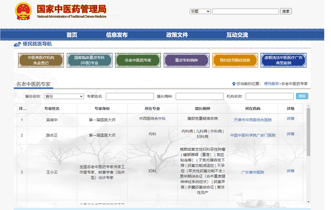Image resolution: width=331 pixels, height=210 pixels.
Task: Click the location pin icon
Action: [234, 84]
